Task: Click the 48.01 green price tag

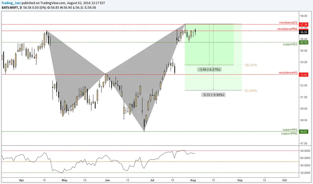Action: point(304,131)
